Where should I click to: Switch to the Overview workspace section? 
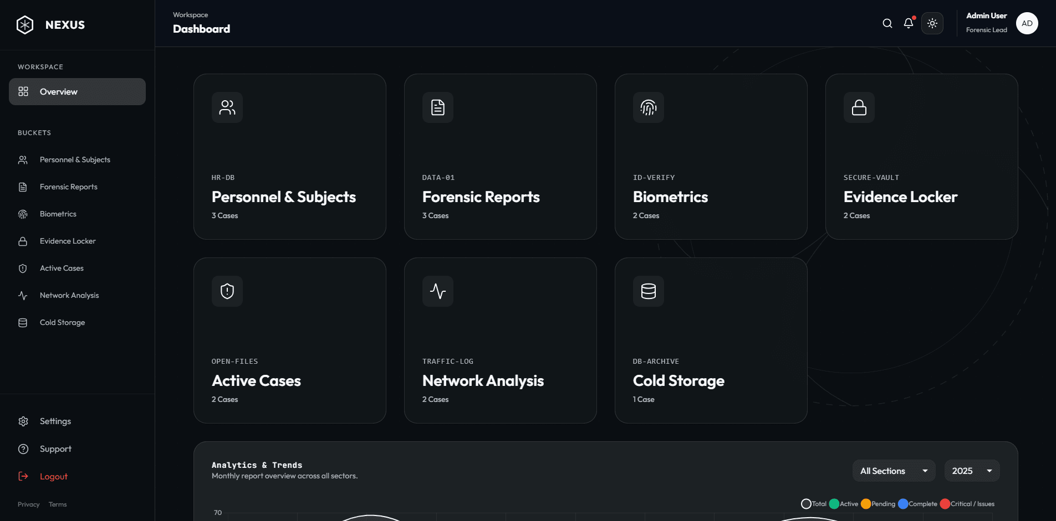(x=58, y=91)
